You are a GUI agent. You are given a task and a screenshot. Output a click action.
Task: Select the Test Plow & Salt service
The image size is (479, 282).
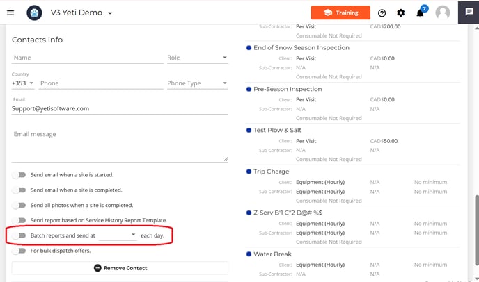pyautogui.click(x=277, y=130)
